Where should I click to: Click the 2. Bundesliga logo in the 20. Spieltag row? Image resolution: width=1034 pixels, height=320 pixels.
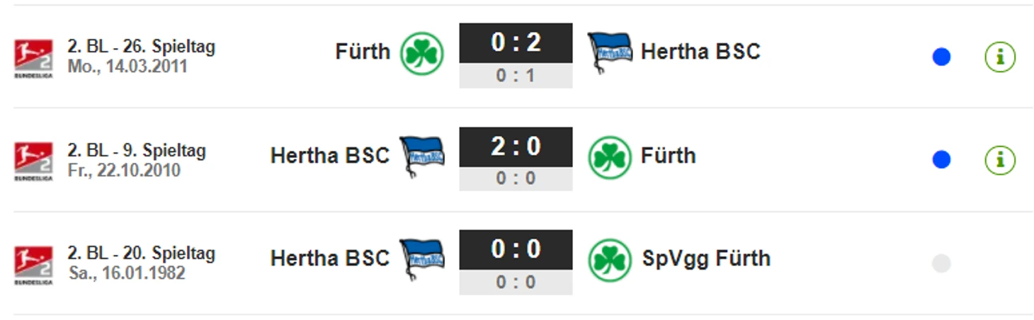pyautogui.click(x=33, y=264)
